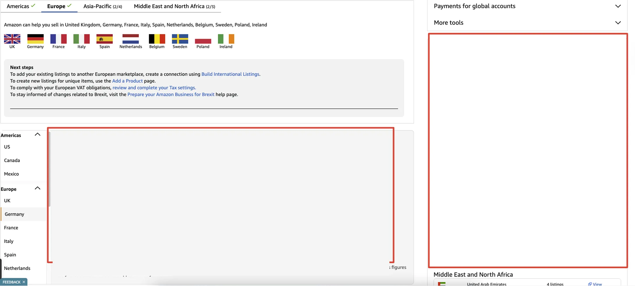This screenshot has height=286, width=635.
Task: Click the Add a Product link
Action: point(127,81)
